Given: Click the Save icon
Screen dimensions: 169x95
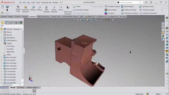Looking at the screenshot, I should (x=7, y=6).
